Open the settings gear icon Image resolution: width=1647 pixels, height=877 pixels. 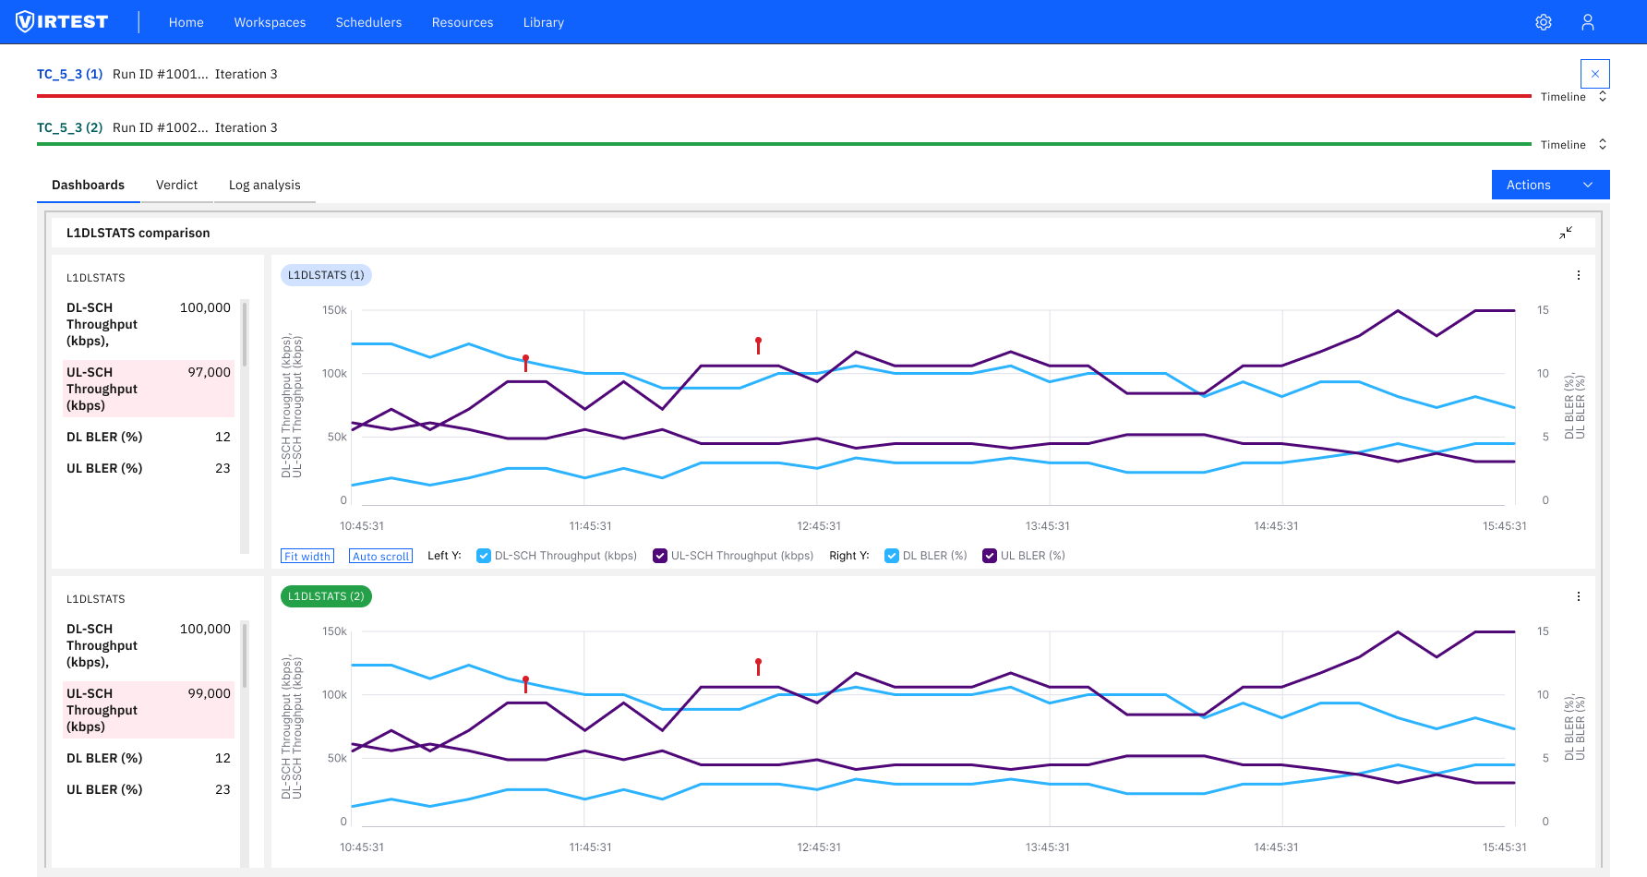click(1544, 21)
